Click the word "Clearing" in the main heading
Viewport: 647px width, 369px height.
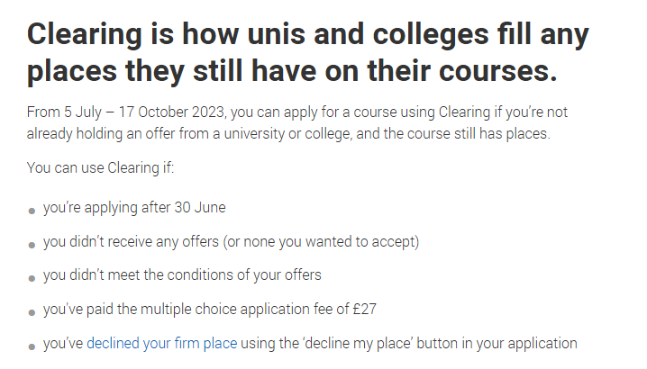85,34
